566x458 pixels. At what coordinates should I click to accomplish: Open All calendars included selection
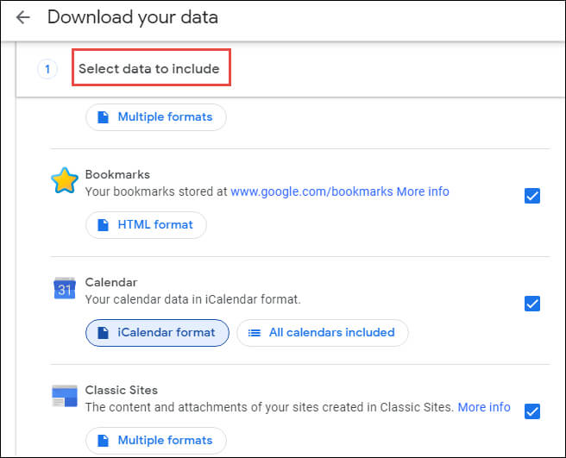pos(323,333)
